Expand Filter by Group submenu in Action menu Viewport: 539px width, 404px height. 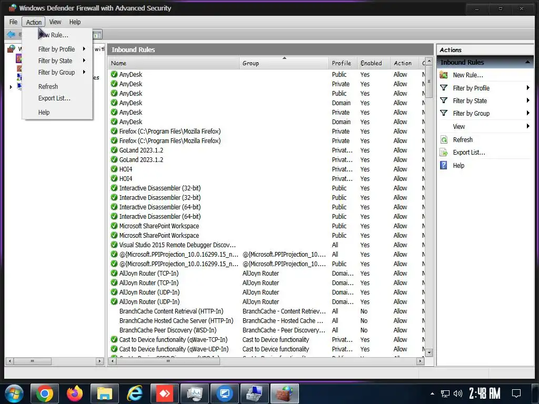(x=84, y=72)
